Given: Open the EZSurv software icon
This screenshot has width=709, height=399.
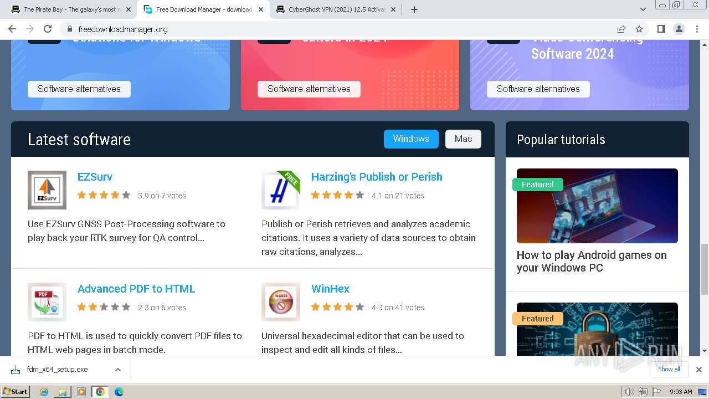Looking at the screenshot, I should click(x=47, y=190).
